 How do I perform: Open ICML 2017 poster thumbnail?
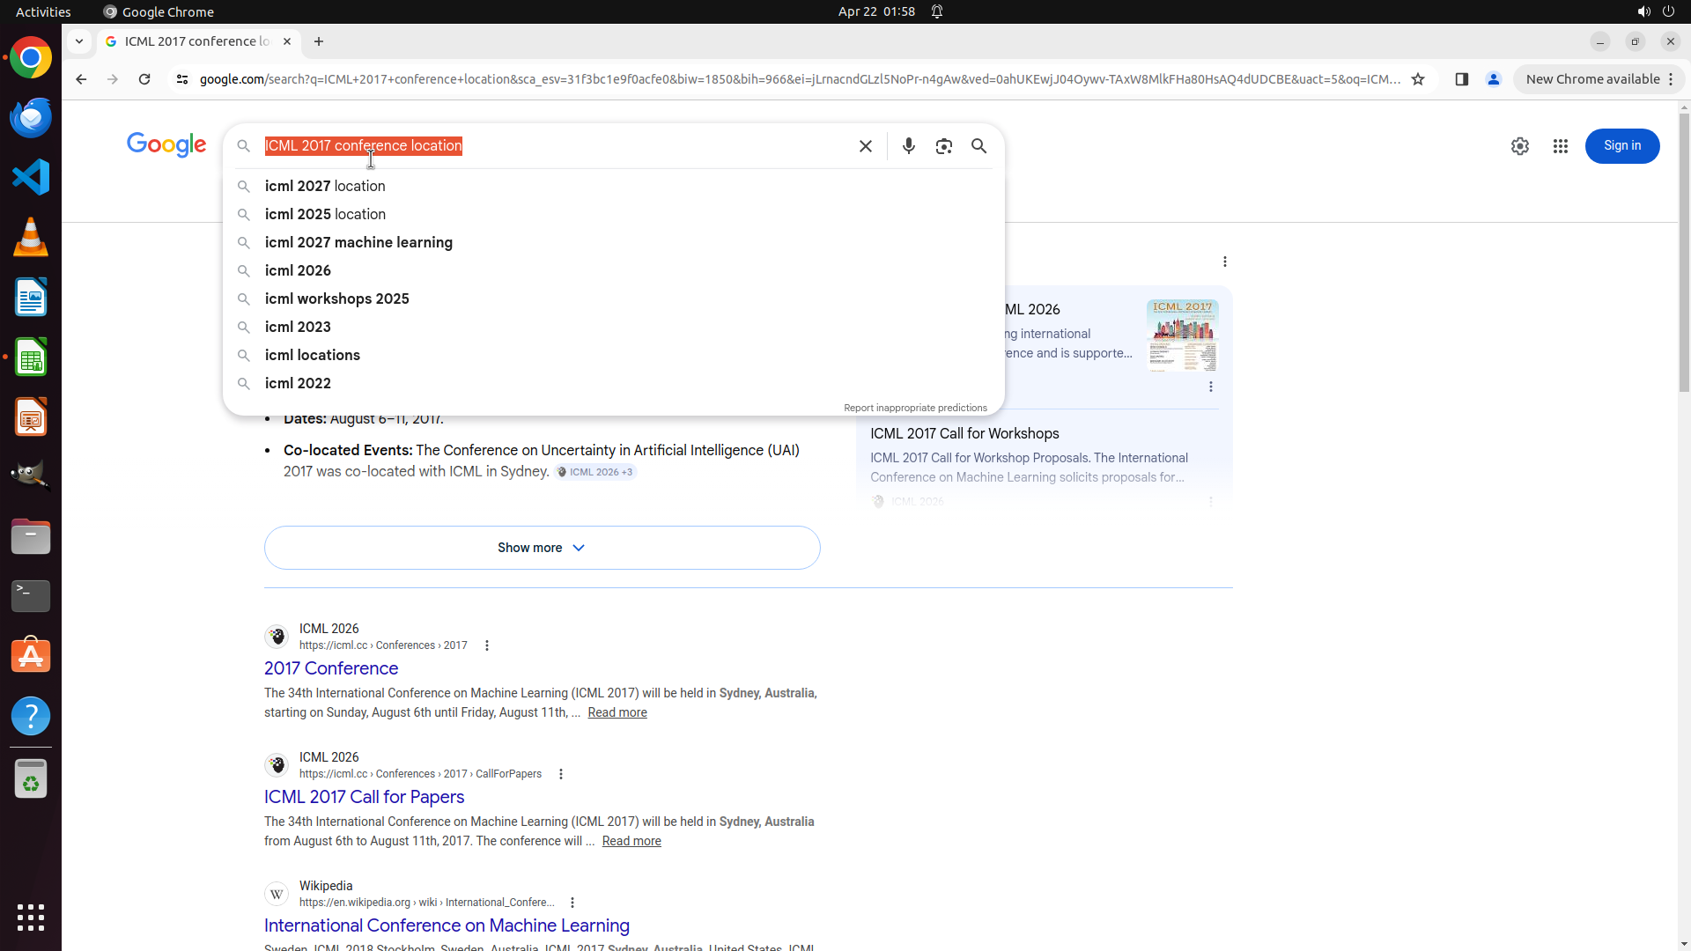point(1182,335)
